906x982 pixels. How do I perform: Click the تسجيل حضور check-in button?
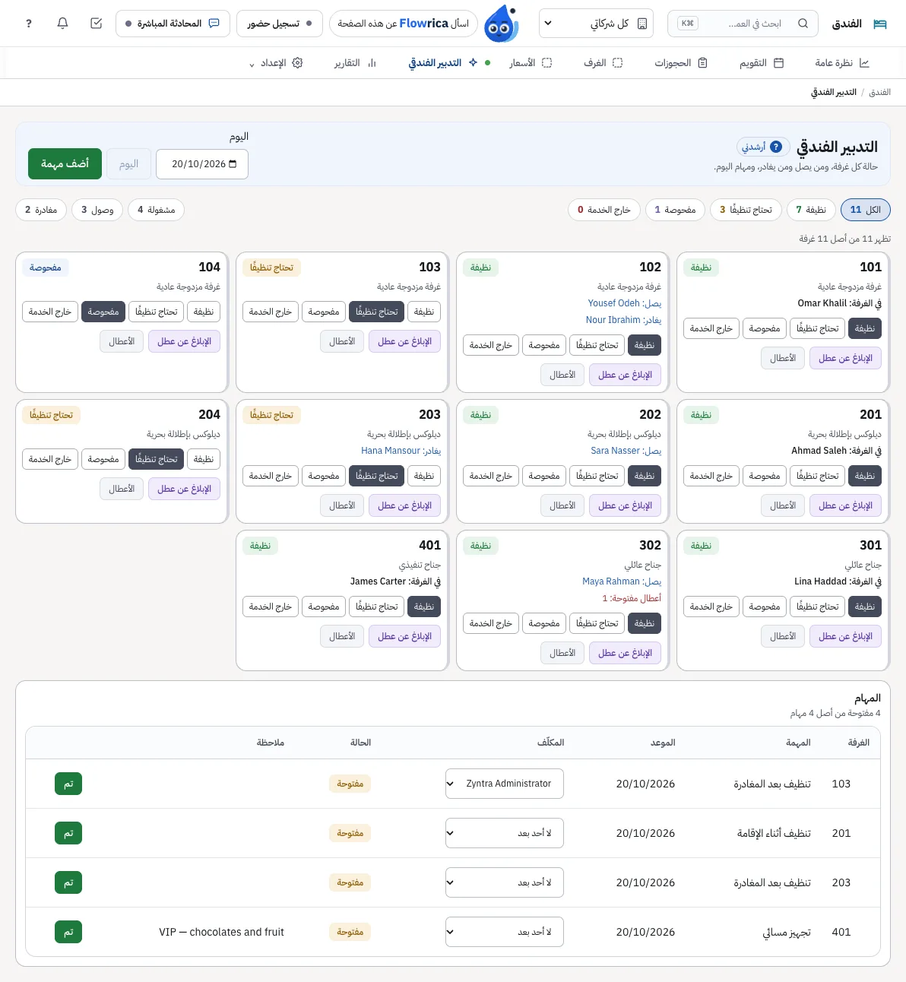(280, 24)
